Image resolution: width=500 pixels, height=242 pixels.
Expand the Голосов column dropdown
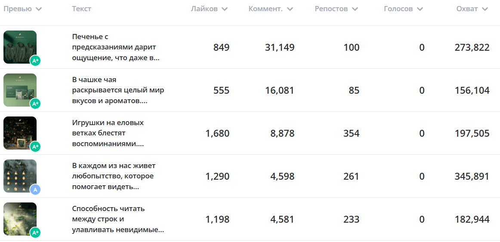(420, 9)
